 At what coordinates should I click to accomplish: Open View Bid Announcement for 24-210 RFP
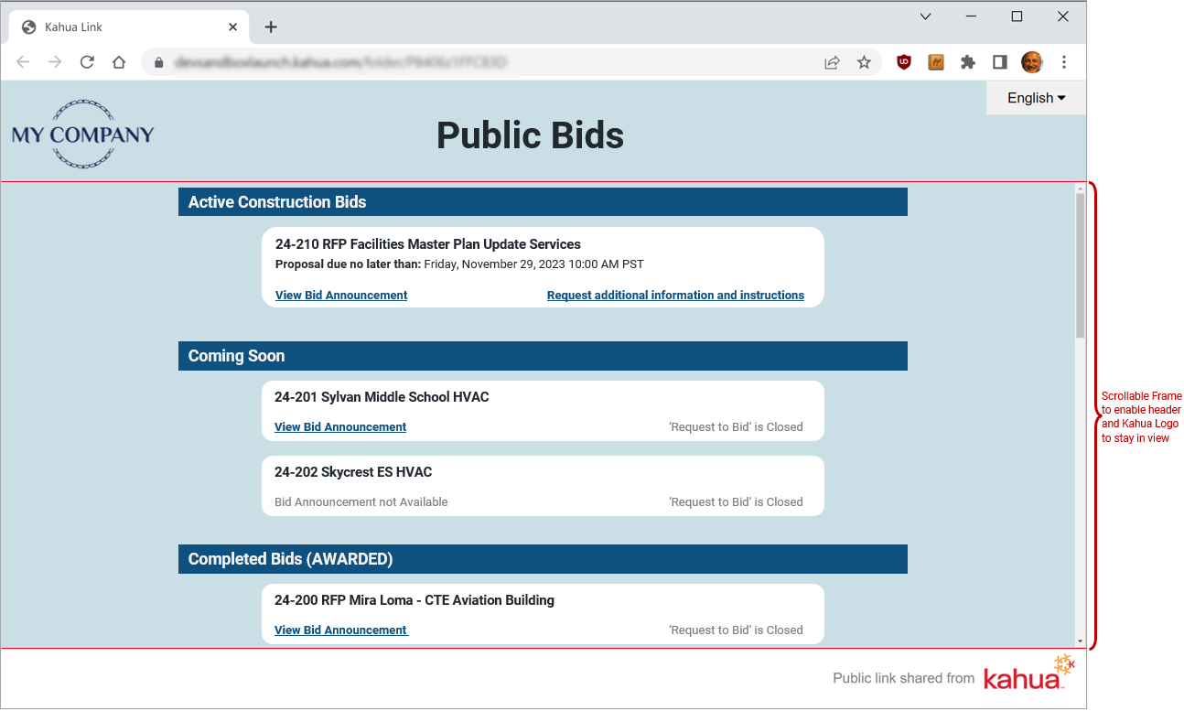341,296
